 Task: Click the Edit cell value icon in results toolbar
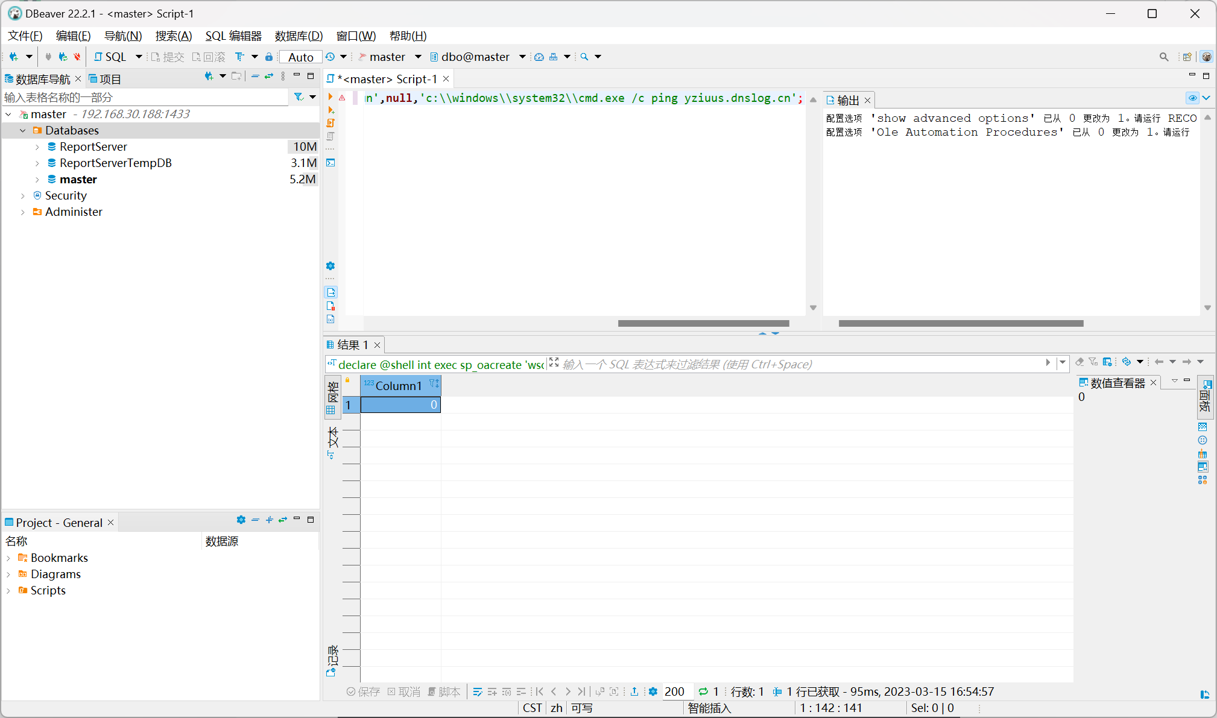click(478, 691)
